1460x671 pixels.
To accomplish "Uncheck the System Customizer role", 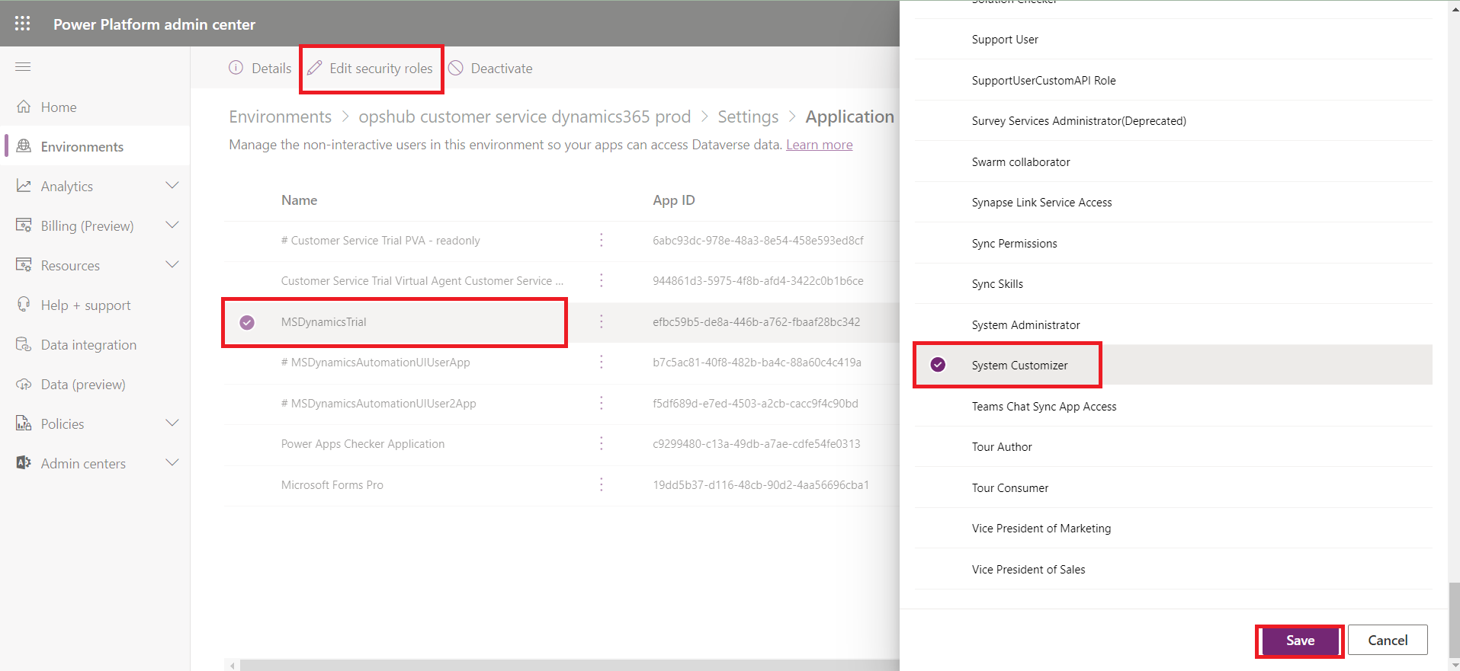I will click(938, 365).
